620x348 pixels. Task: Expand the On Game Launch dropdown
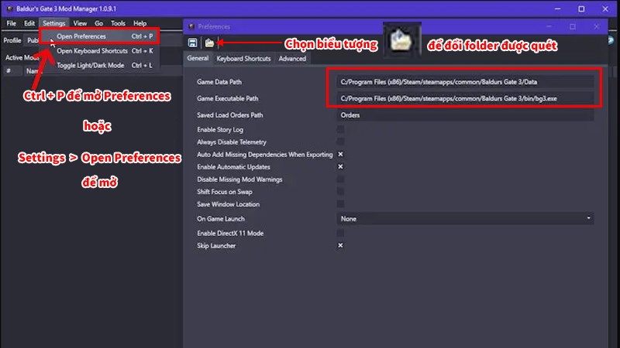465,219
